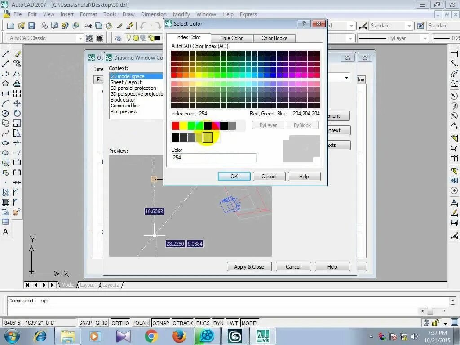The width and height of the screenshot is (460, 345).
Task: Pick the highlighted gray 254 swatch
Action: pos(208,137)
